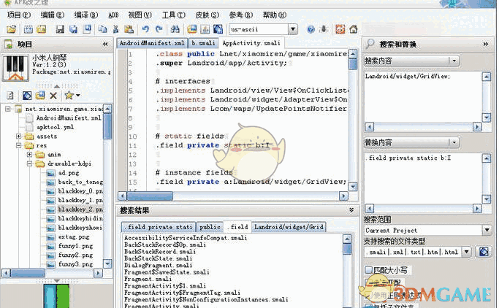Screen dimensions: 499x308
Task: Click the bug debug toolbar icon
Action: [324, 29]
